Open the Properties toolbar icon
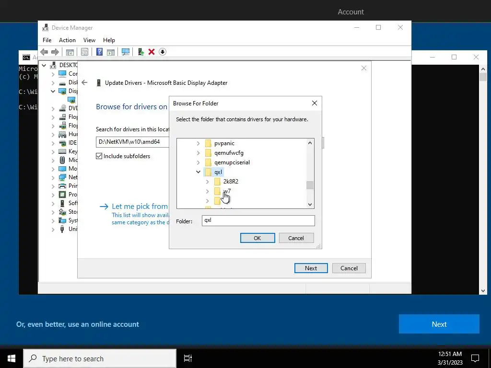Viewport: 491px width, 368px height. pyautogui.click(x=84, y=52)
